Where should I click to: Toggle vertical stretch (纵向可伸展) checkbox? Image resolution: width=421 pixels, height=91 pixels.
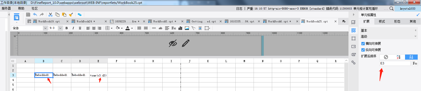363,50
